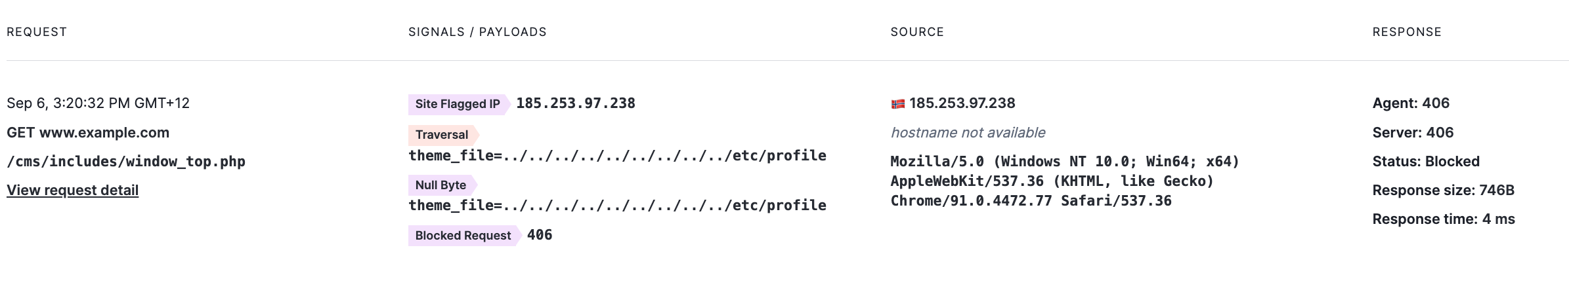Click the REQUEST column header
The height and width of the screenshot is (292, 1569).
pos(37,32)
